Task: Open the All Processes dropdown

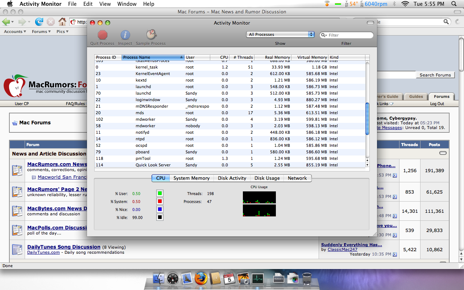Action: coord(280,34)
